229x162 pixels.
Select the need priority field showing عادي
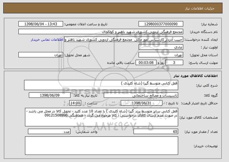click(161, 47)
